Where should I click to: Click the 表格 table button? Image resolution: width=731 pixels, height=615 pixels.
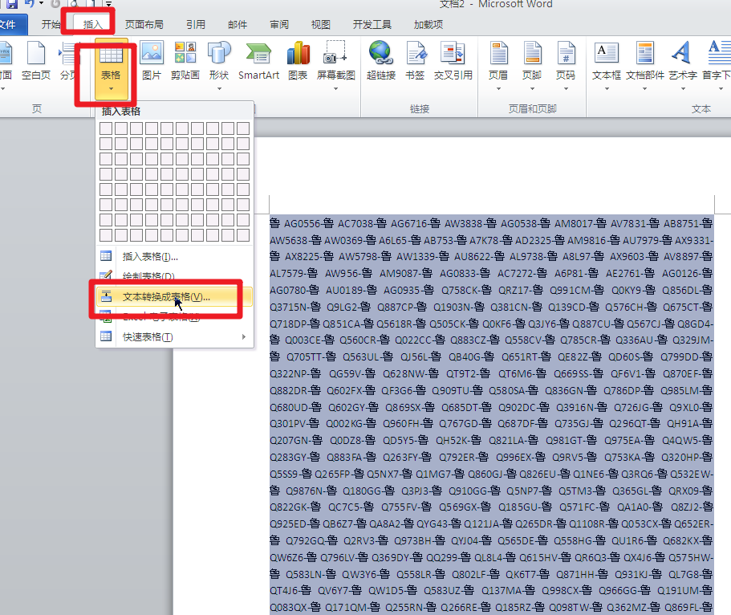point(111,68)
